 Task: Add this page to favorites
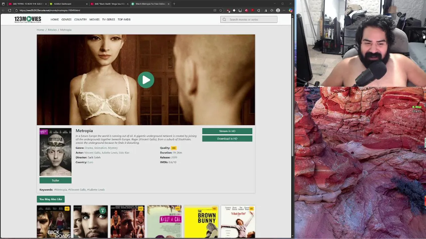220,10
